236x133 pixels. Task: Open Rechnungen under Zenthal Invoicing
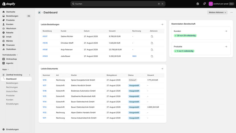12,87
